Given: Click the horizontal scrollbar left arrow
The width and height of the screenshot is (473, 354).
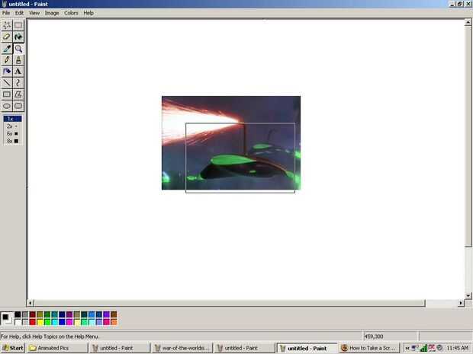Looking at the screenshot, I should (31, 303).
